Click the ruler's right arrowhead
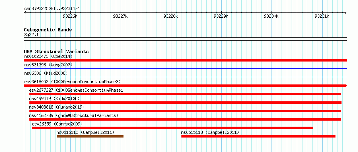Screen dimensions: 358x152 point(346,12)
